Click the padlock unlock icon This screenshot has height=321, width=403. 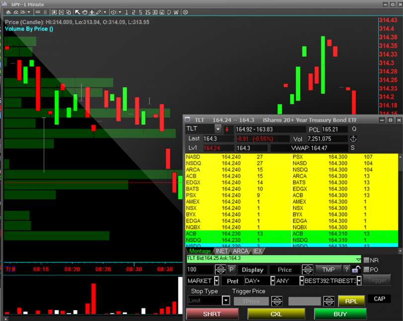[x=355, y=270]
